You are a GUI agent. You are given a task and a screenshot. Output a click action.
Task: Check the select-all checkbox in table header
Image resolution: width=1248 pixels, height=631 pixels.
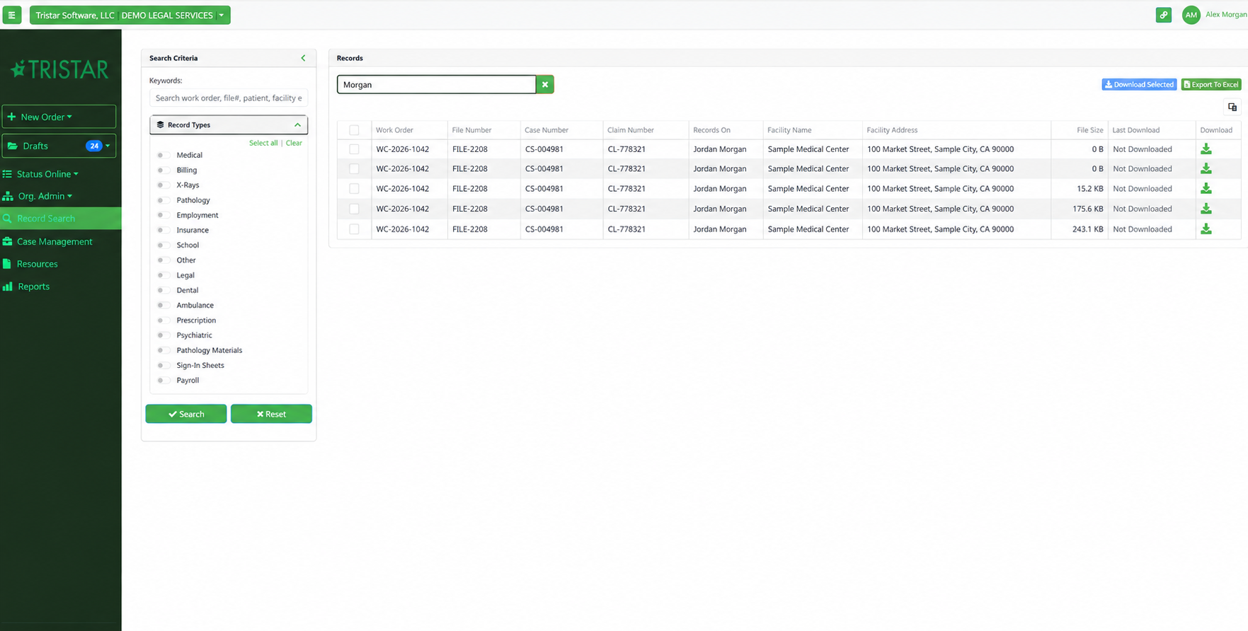tap(354, 130)
